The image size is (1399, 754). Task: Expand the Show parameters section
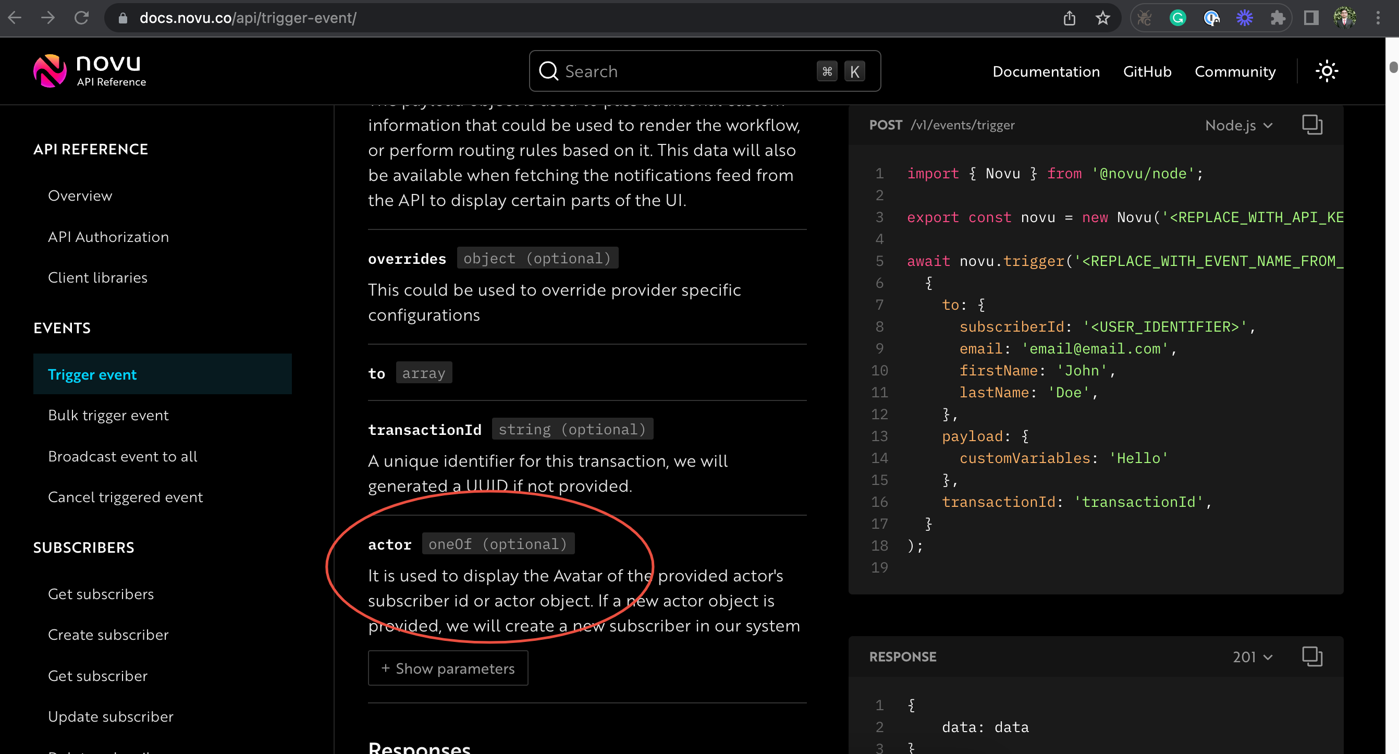(448, 667)
